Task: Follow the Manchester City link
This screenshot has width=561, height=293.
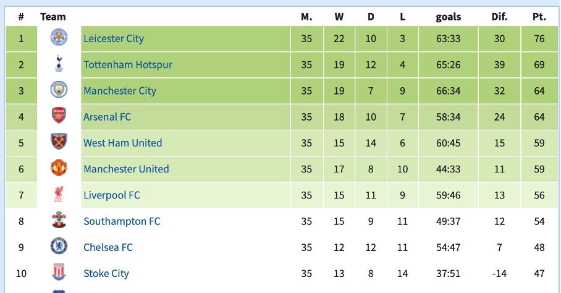Action: (120, 90)
